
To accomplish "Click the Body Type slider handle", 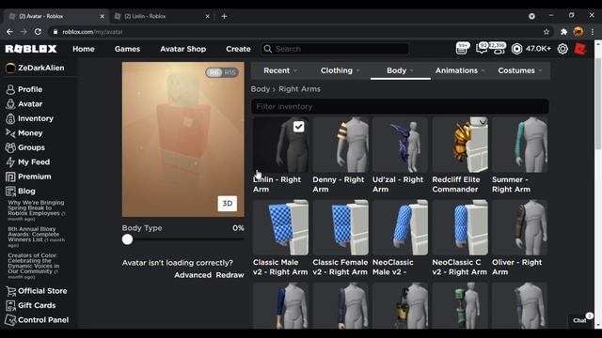I will (127, 239).
